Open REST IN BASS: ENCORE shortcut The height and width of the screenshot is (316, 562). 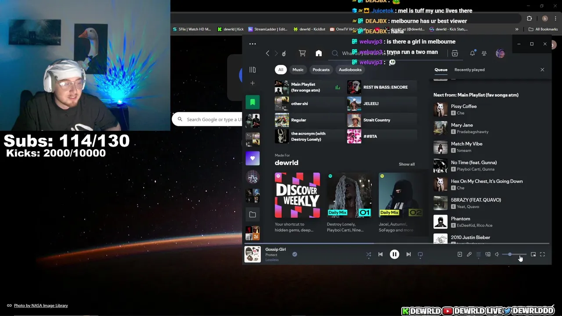click(x=382, y=87)
